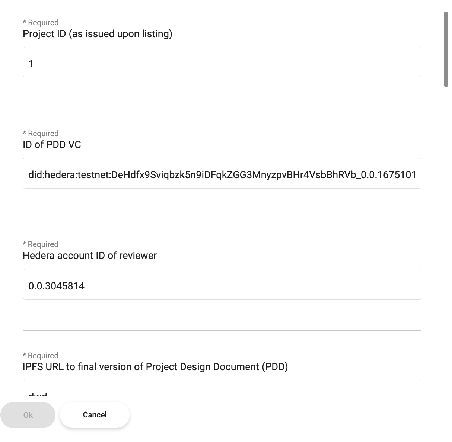
Task: Click the greyed-out Ok button
Action: (28, 415)
